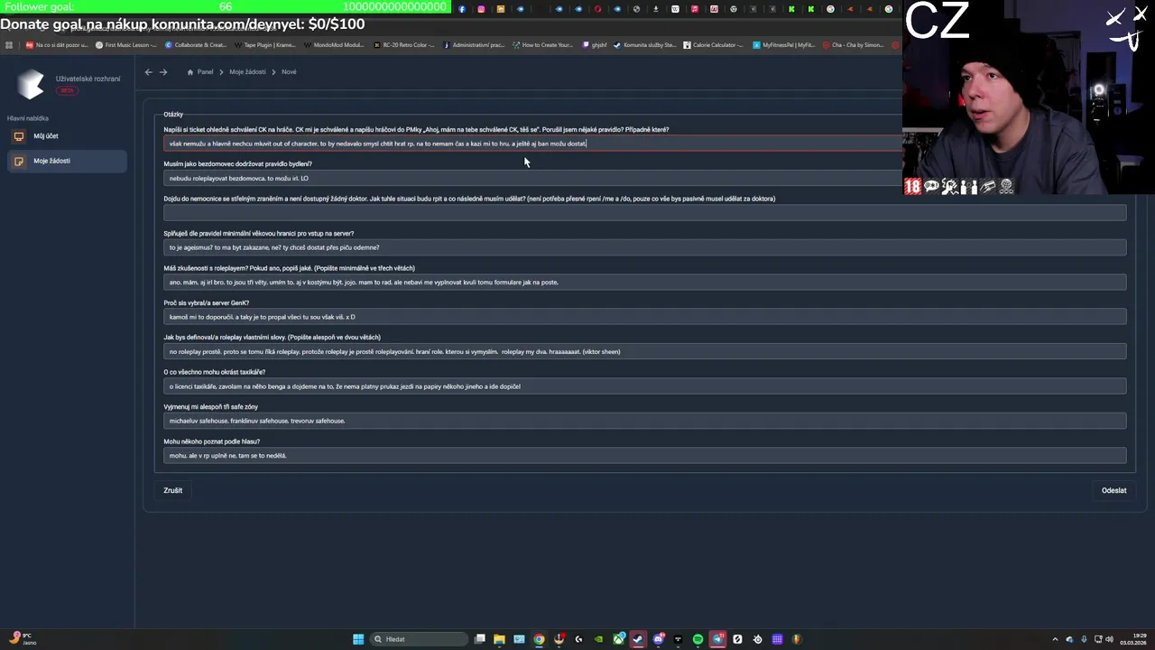Screen dimensions: 1155x650
Task: Open Spotify from taskbar
Action: 698,639
